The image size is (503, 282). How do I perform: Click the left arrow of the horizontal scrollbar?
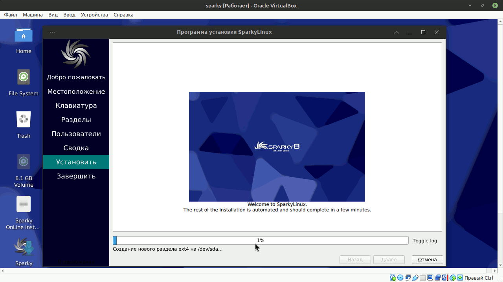[x=3, y=271]
